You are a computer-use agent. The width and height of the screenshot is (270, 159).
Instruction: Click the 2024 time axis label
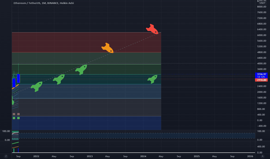tap(143, 156)
